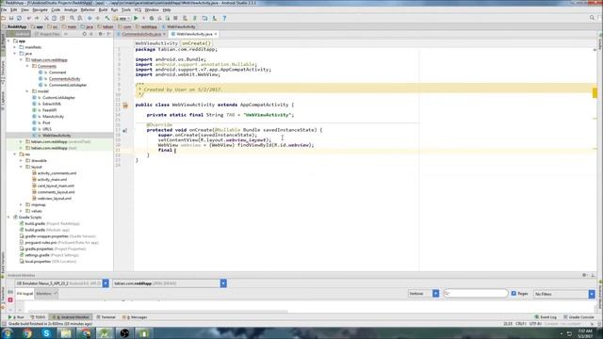603x339 pixels.
Task: Click the green Run app icon
Action: coord(136,18)
